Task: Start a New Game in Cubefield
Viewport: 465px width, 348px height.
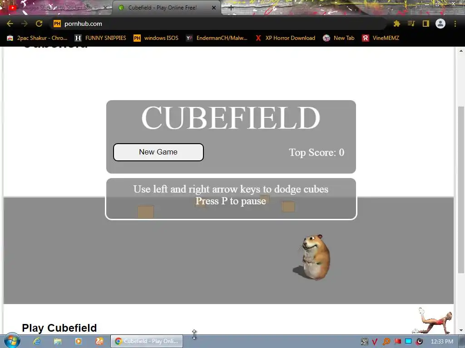Action: point(158,152)
